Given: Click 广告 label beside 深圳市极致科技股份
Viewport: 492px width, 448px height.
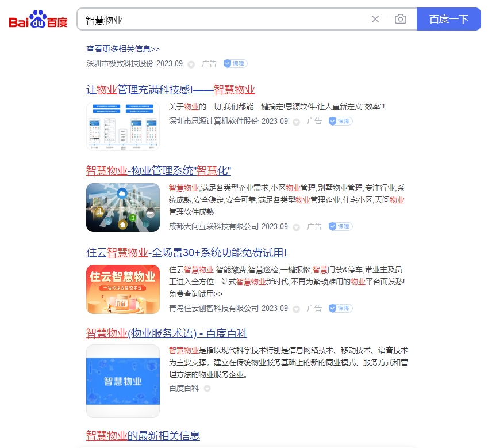Looking at the screenshot, I should click(209, 63).
